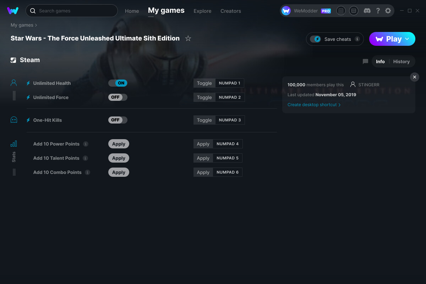
Task: Click the Search games field
Action: (72, 11)
